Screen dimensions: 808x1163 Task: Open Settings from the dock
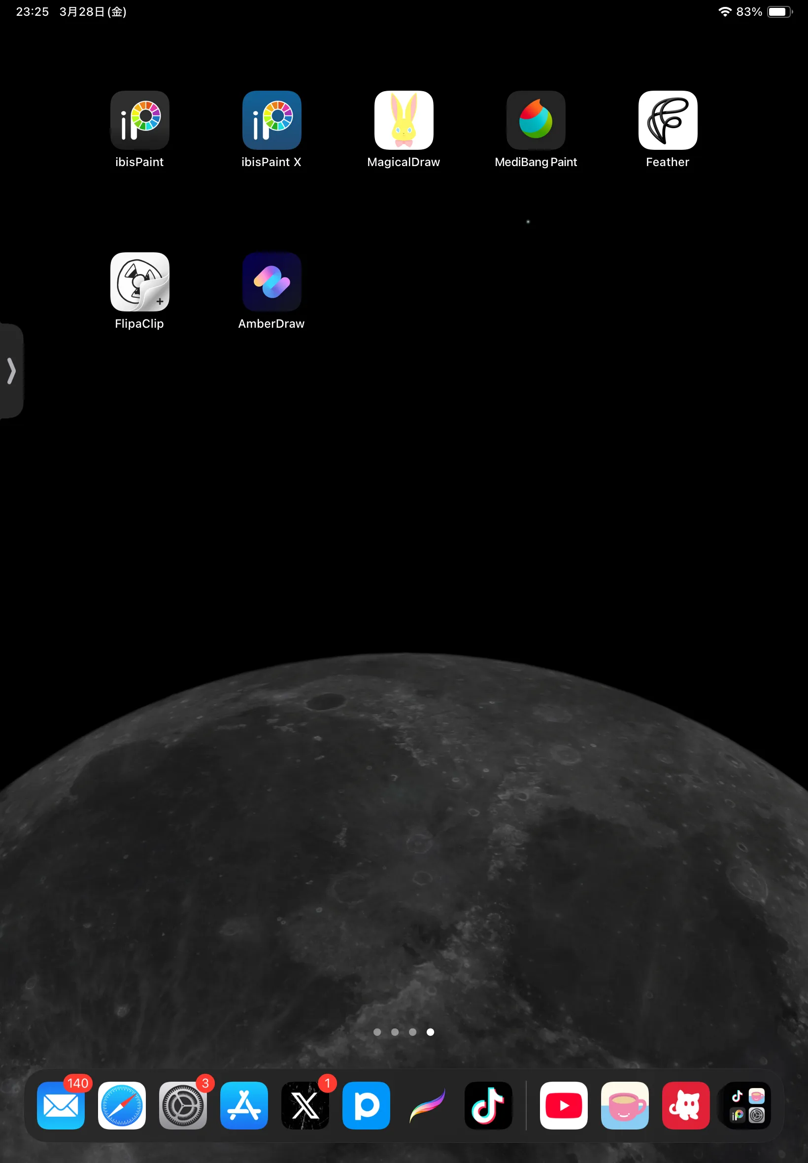183,1105
